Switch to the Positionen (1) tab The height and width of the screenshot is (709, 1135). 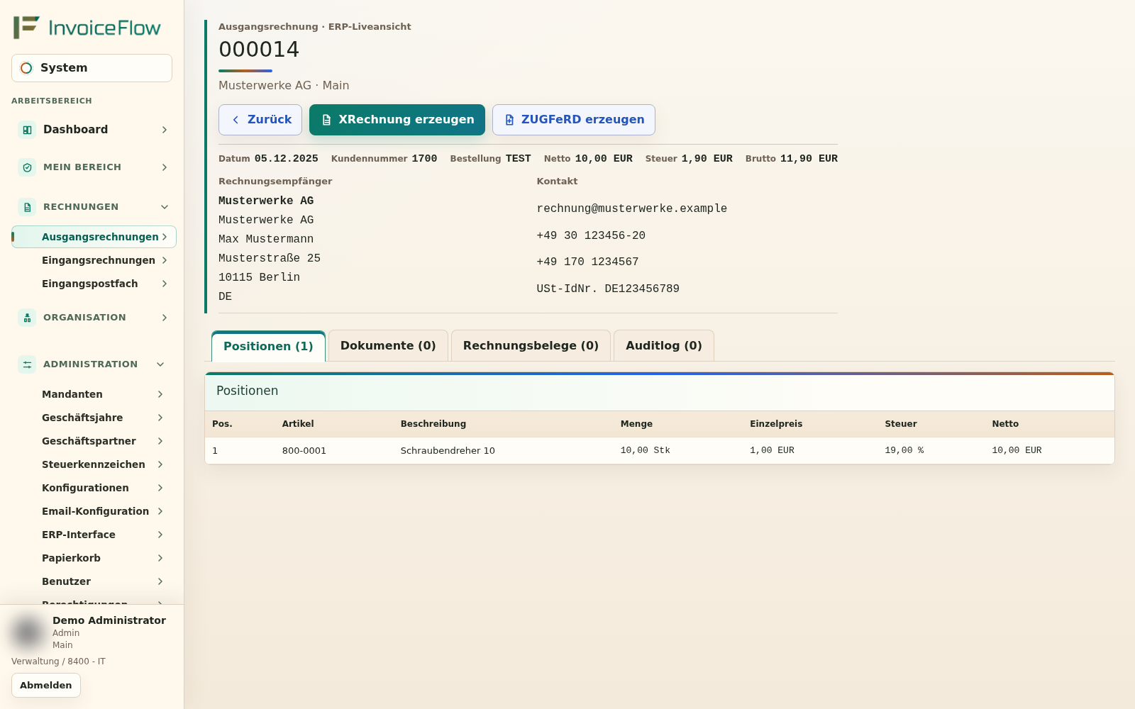point(268,346)
